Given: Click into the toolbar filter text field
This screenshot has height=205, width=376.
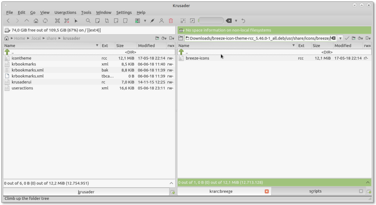Looking at the screenshot, I should coord(211,21).
